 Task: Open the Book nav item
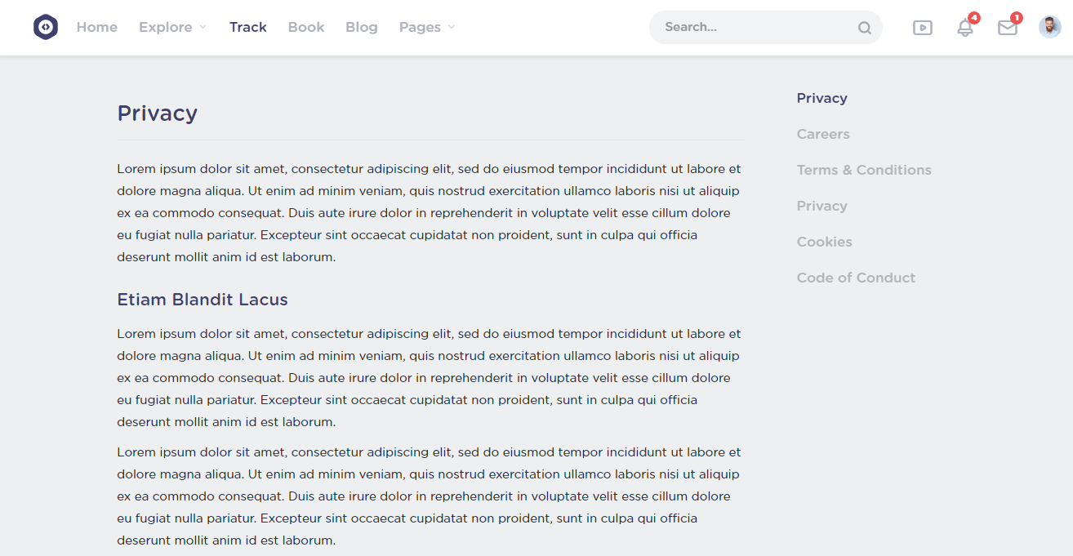point(306,27)
